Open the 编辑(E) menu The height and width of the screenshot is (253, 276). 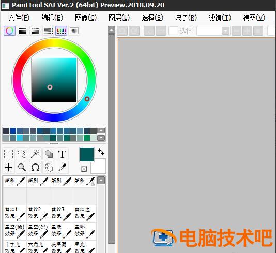(x=52, y=18)
